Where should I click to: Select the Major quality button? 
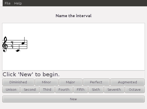pos(70,82)
